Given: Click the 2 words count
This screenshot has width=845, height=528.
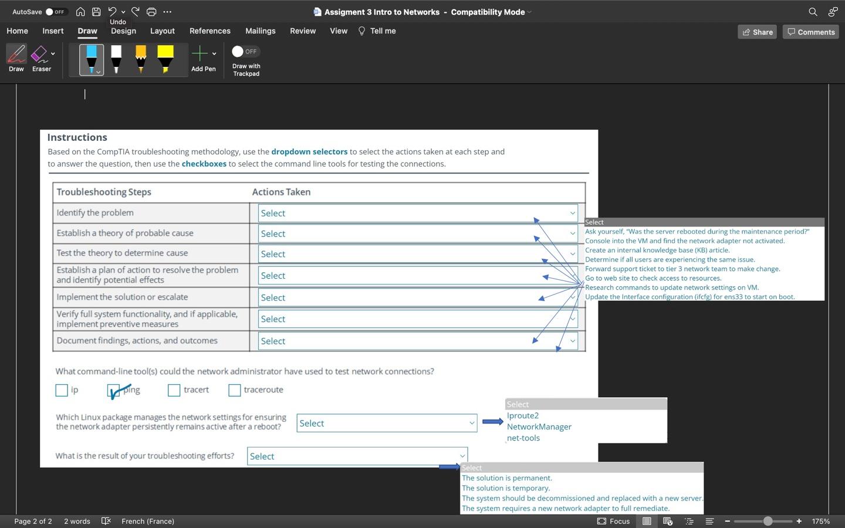Looking at the screenshot, I should click(x=77, y=521).
